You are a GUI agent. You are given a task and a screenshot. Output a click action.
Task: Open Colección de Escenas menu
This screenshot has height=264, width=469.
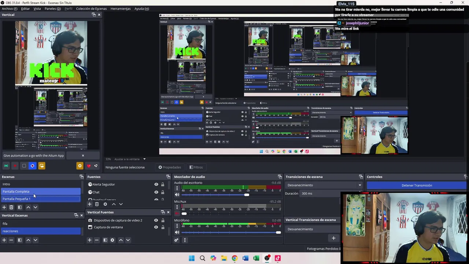(91, 8)
